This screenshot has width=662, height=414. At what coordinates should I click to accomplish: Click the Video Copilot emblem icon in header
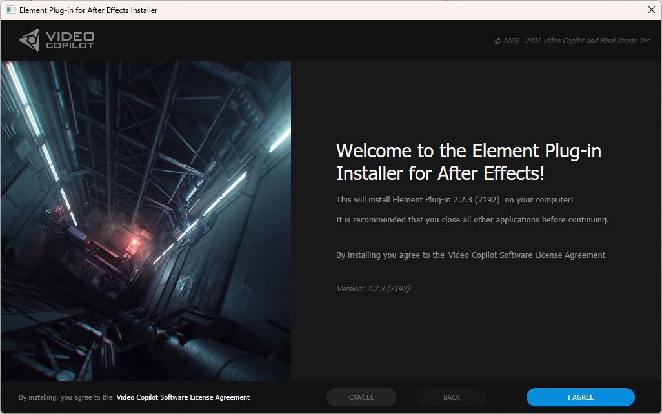(x=30, y=40)
